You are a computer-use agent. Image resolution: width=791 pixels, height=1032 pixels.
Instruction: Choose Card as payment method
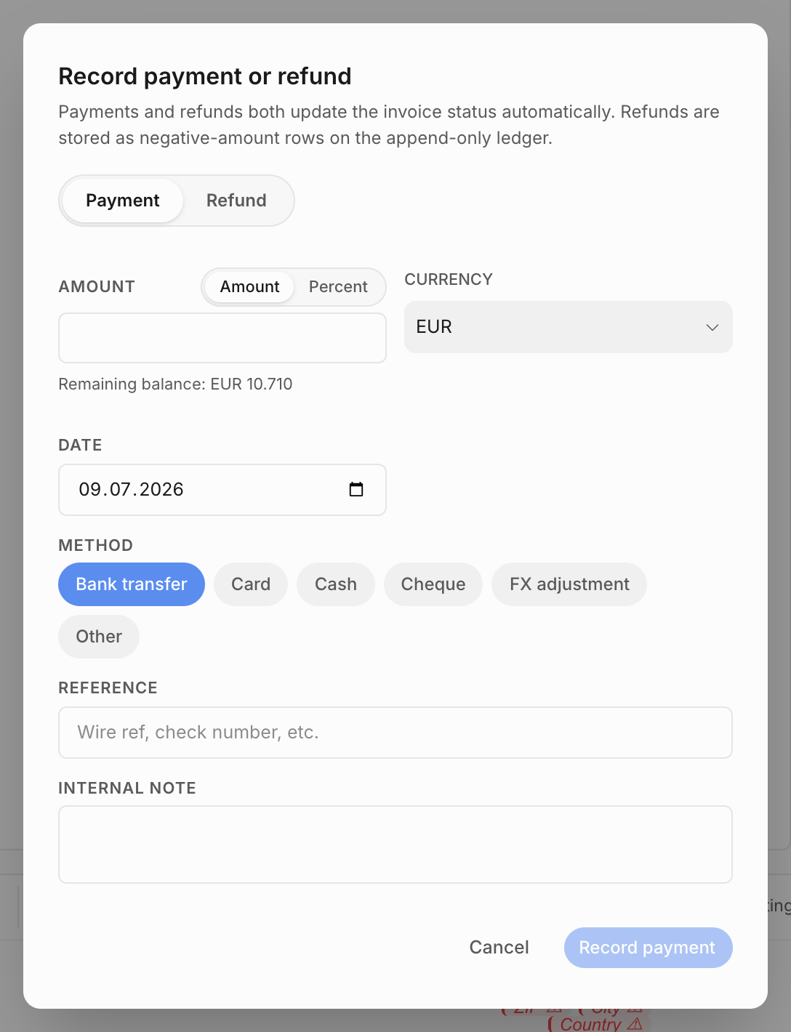[251, 584]
